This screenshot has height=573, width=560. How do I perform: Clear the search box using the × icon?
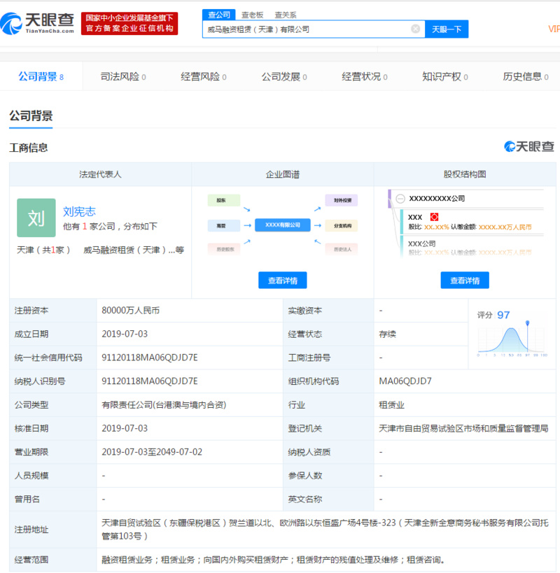(416, 29)
